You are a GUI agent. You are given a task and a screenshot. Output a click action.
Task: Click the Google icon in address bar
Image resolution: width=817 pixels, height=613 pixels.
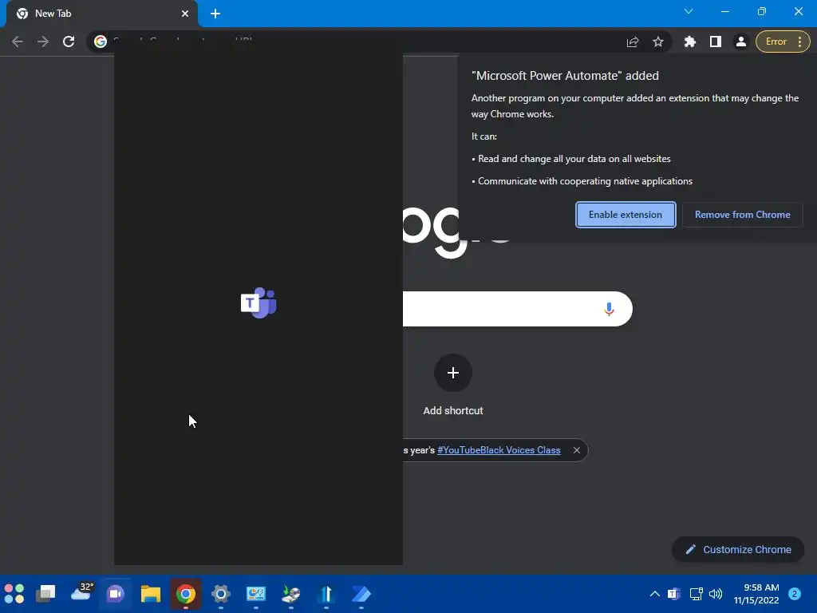tap(101, 42)
